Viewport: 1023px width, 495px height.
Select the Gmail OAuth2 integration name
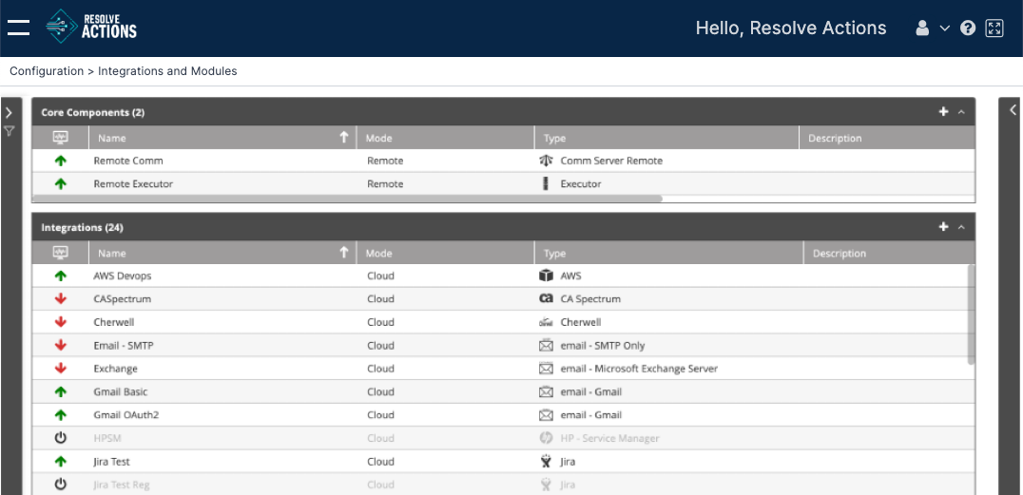[x=126, y=415]
